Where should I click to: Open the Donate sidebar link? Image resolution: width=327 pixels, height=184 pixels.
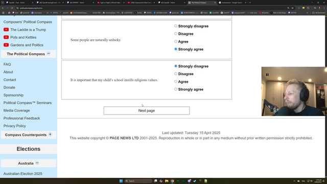click(x=9, y=87)
